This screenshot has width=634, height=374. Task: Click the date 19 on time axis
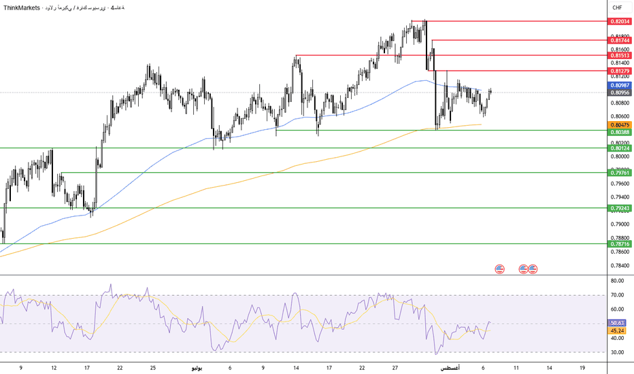582,368
